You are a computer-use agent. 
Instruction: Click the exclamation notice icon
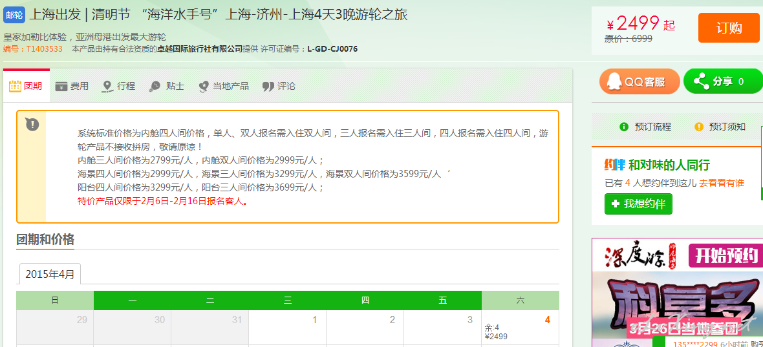click(32, 124)
